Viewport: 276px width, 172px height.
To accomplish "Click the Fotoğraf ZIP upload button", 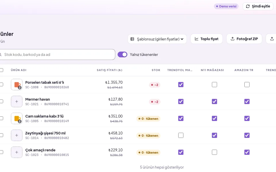I will (244, 39).
